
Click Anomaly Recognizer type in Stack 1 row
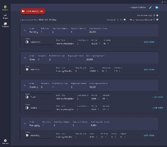pos(65,99)
